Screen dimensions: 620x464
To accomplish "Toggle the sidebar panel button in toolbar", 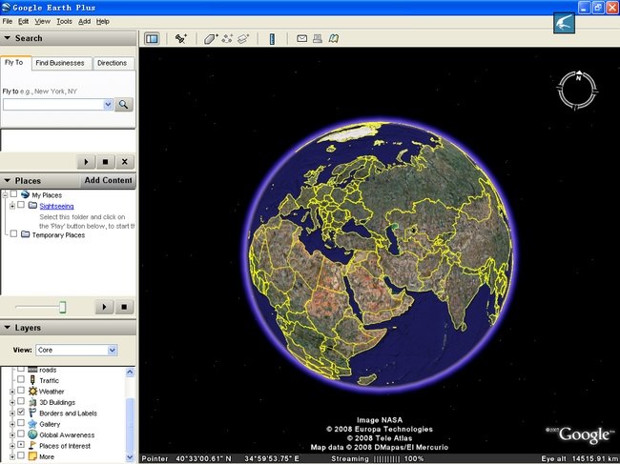I will click(x=152, y=39).
